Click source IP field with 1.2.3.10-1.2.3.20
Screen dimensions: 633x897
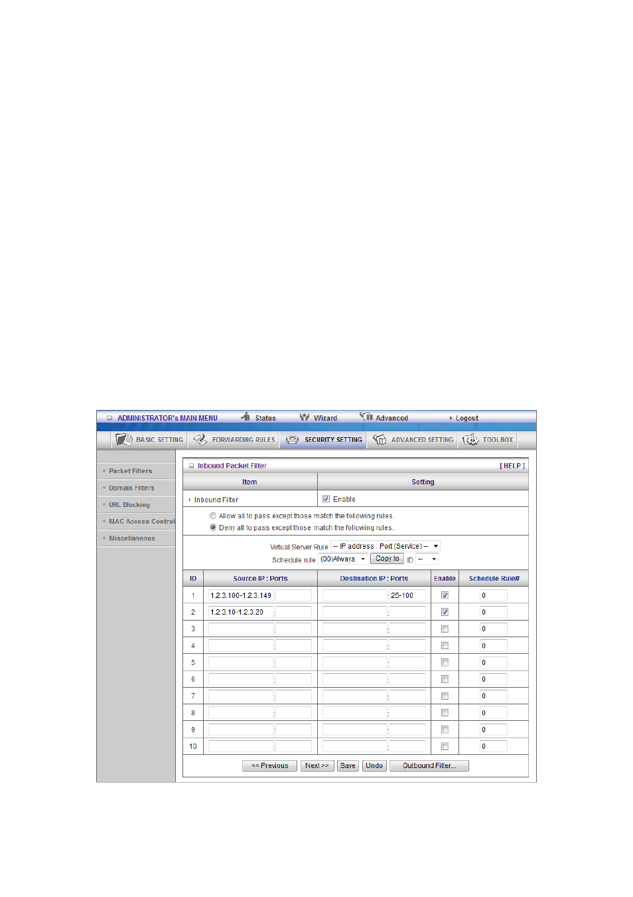click(x=241, y=612)
